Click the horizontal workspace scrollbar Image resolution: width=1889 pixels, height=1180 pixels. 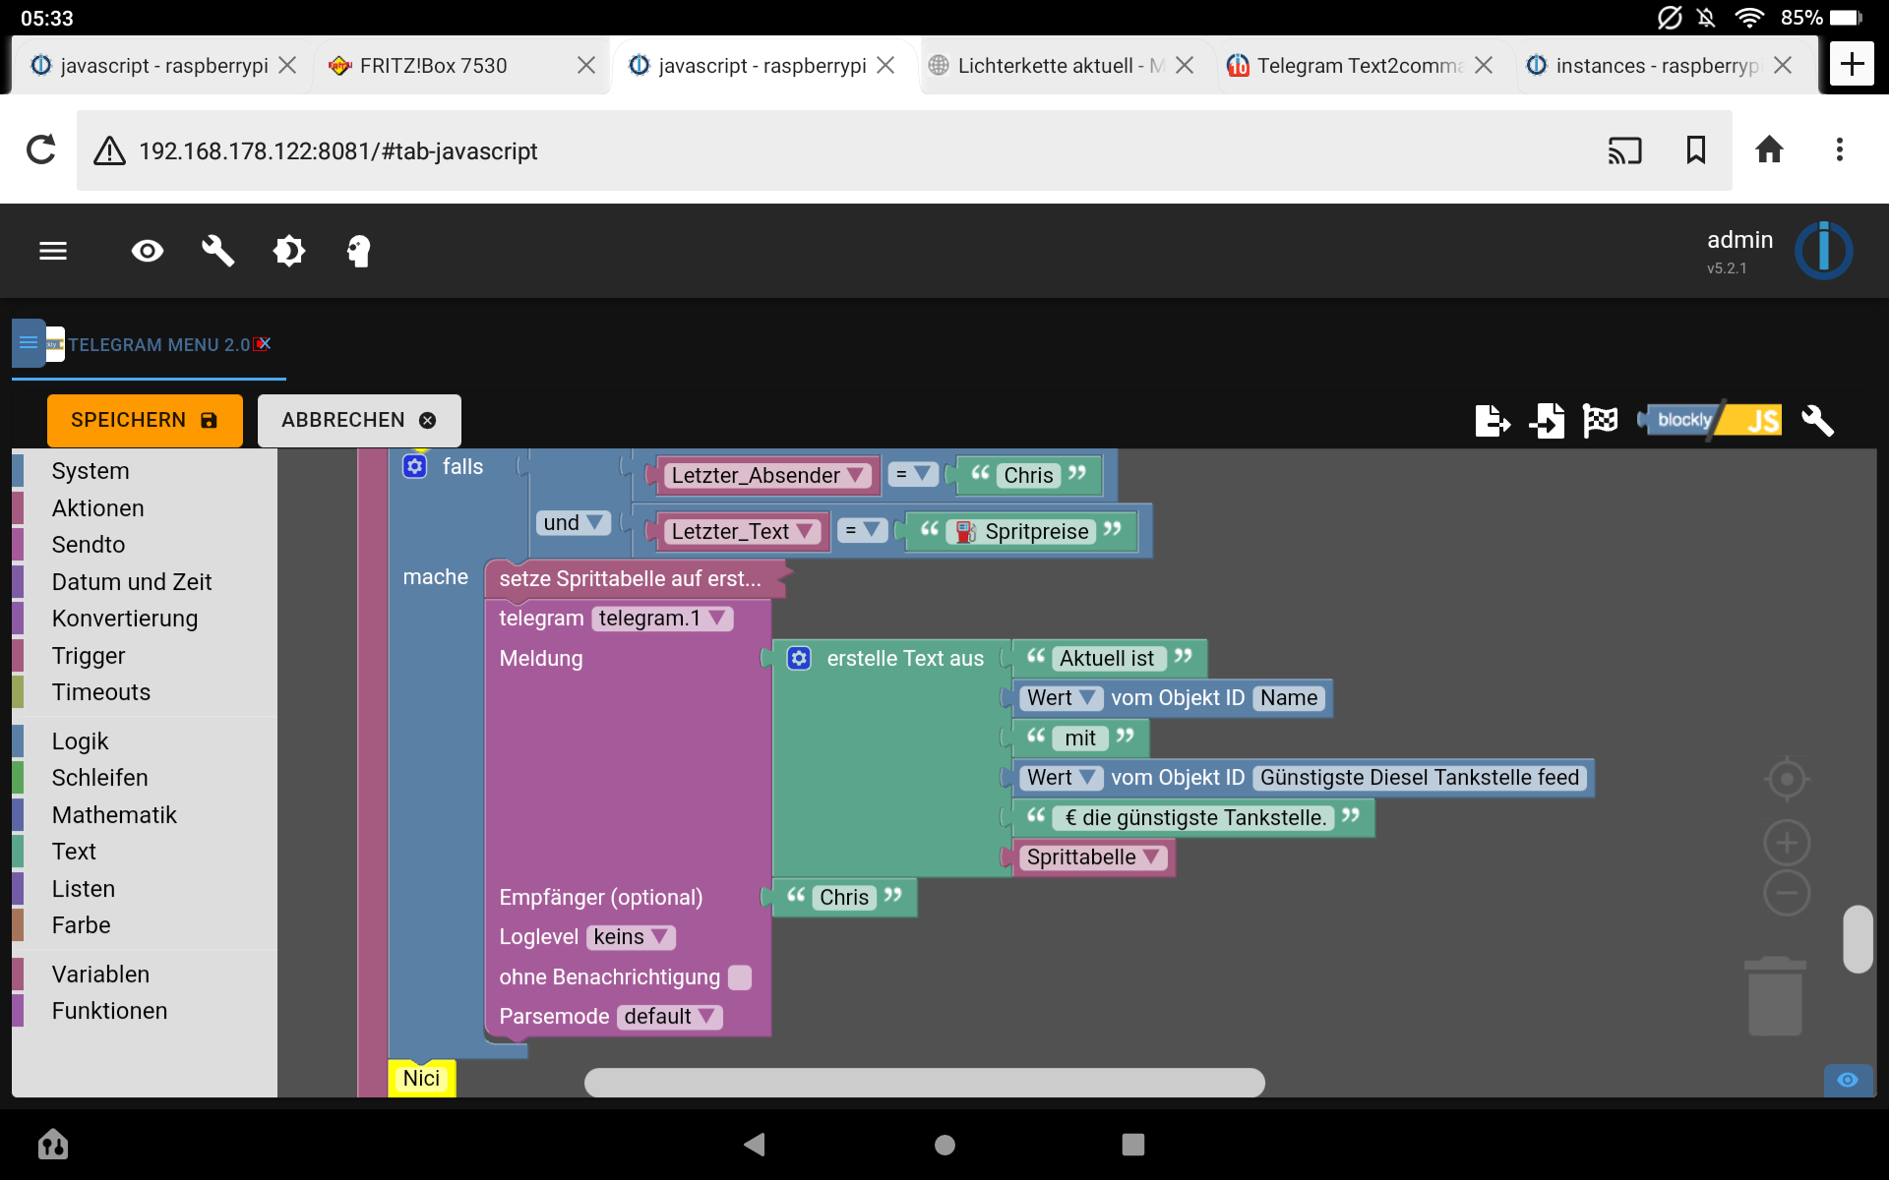[x=924, y=1083]
